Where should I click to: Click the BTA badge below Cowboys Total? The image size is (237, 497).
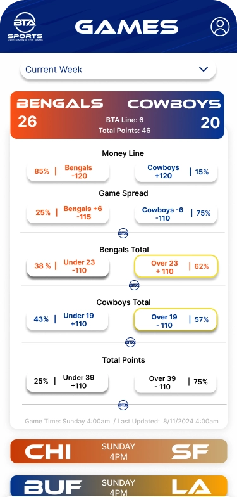(x=130, y=342)
